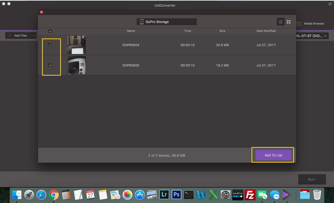334x203 pixels.
Task: Click the GOPR0004 file name
Action: click(131, 45)
